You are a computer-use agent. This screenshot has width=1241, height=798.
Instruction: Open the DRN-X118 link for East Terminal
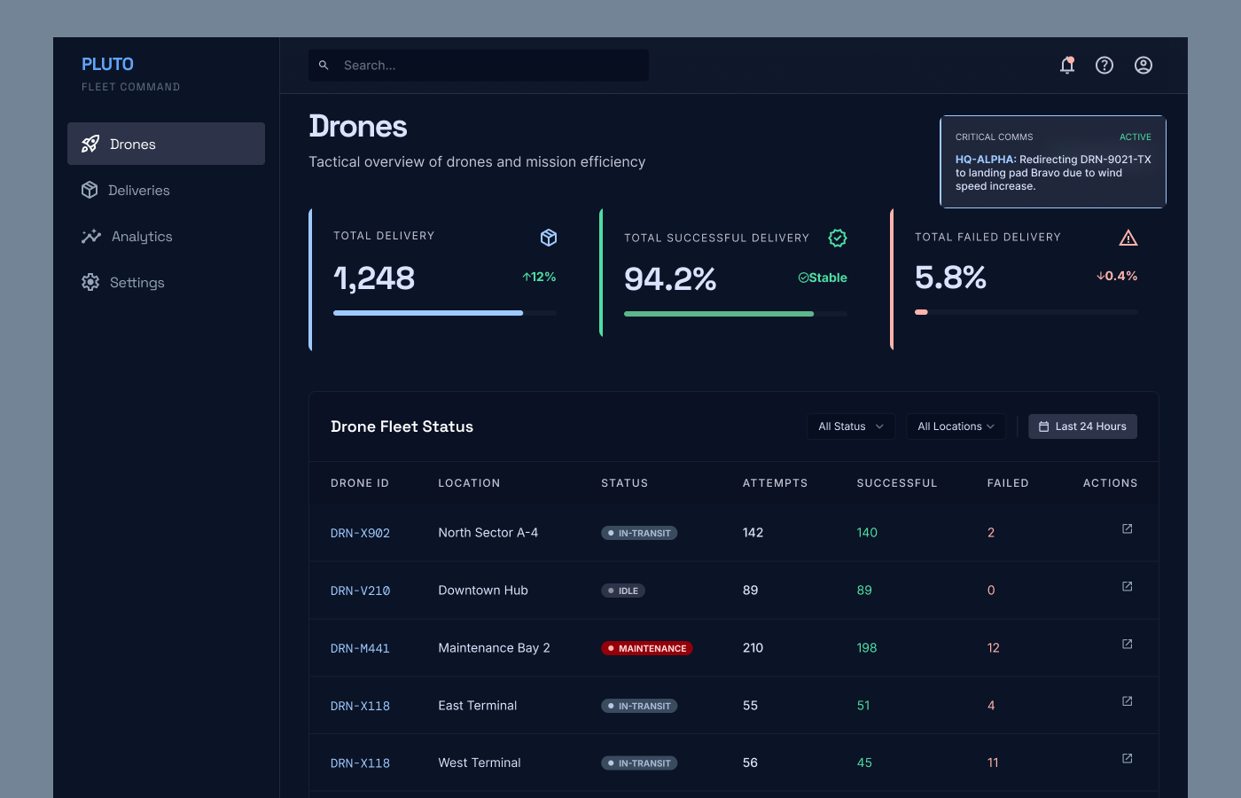click(x=360, y=706)
